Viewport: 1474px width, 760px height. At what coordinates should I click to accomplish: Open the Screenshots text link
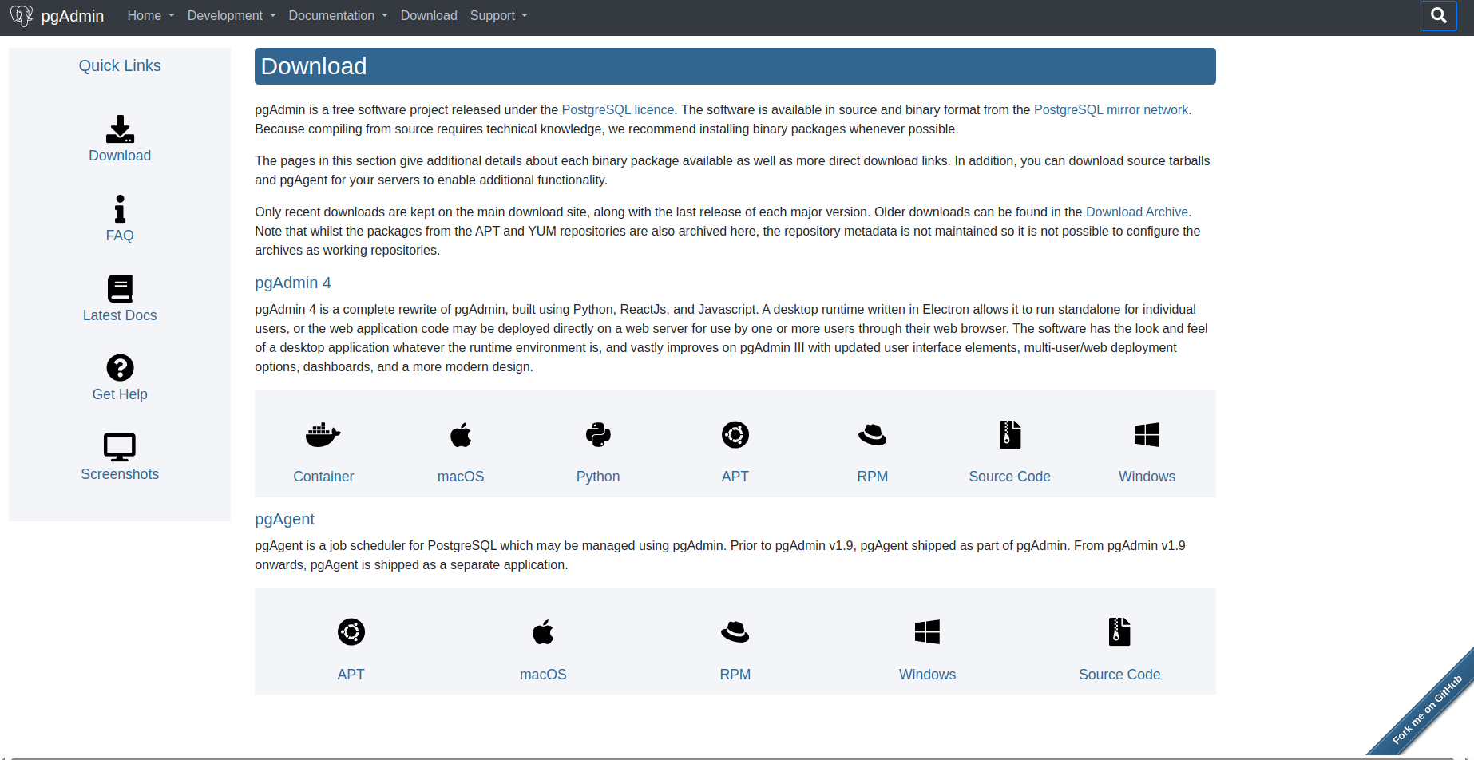click(120, 474)
